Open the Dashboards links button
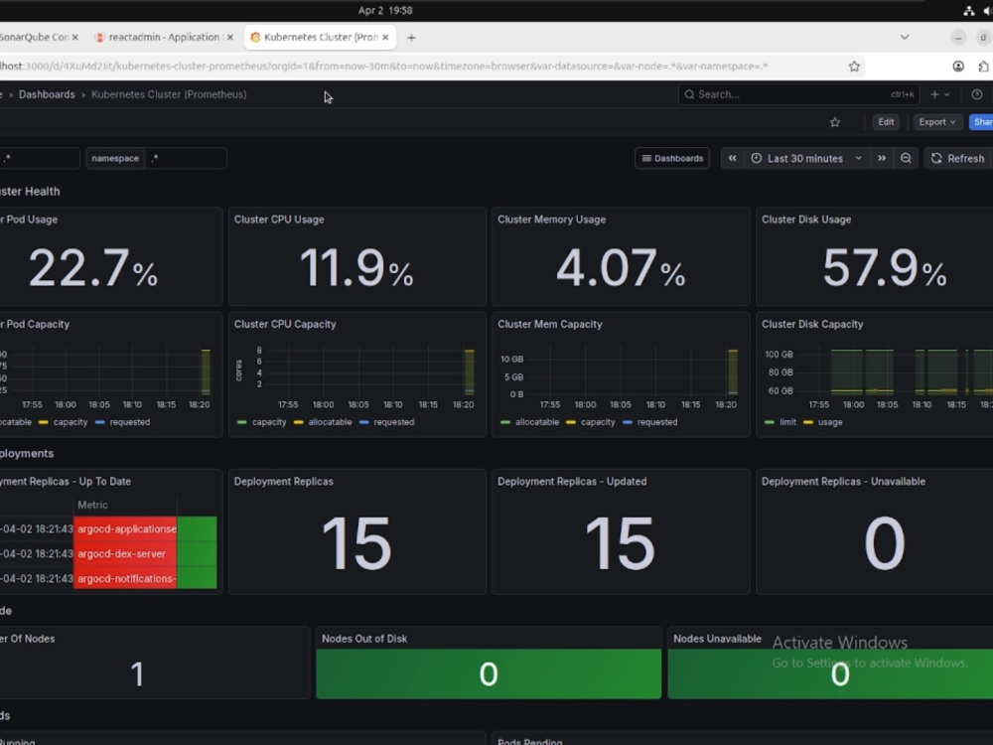The image size is (993, 745). (672, 158)
